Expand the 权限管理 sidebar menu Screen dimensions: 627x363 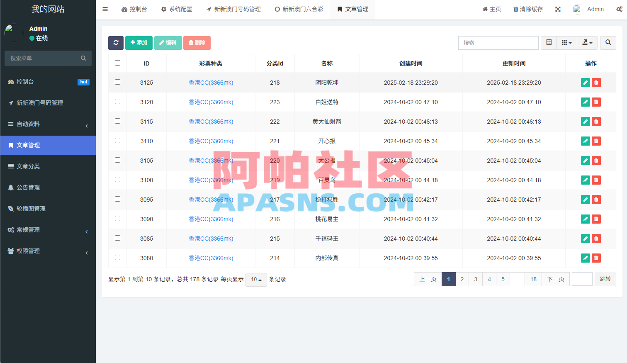[48, 251]
